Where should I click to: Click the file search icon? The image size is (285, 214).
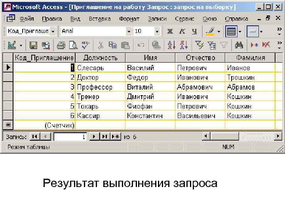click(46, 45)
